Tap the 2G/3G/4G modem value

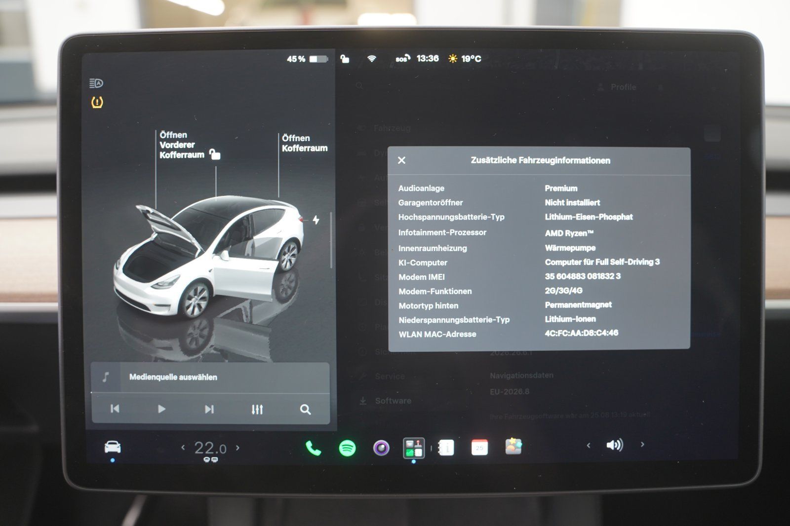click(x=563, y=291)
